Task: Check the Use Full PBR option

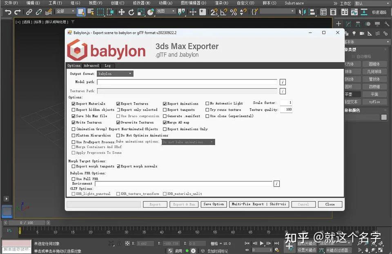Action: click(73, 178)
